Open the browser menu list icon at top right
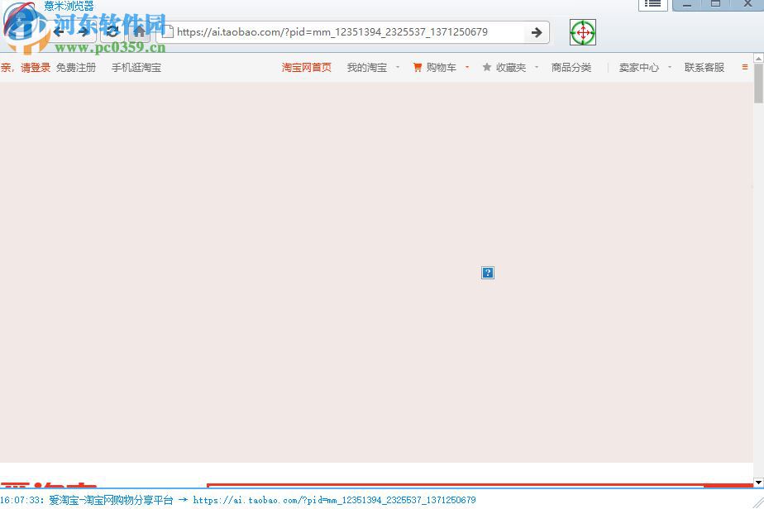764x509 pixels. click(652, 4)
